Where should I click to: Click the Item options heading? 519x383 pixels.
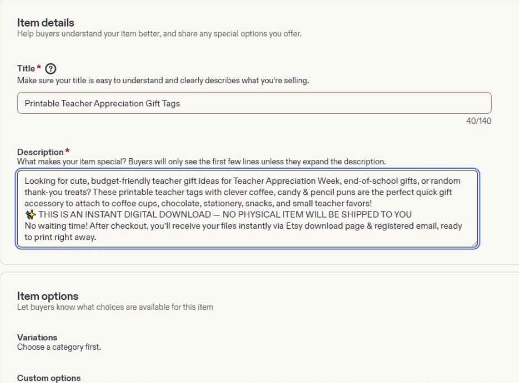pyautogui.click(x=48, y=296)
